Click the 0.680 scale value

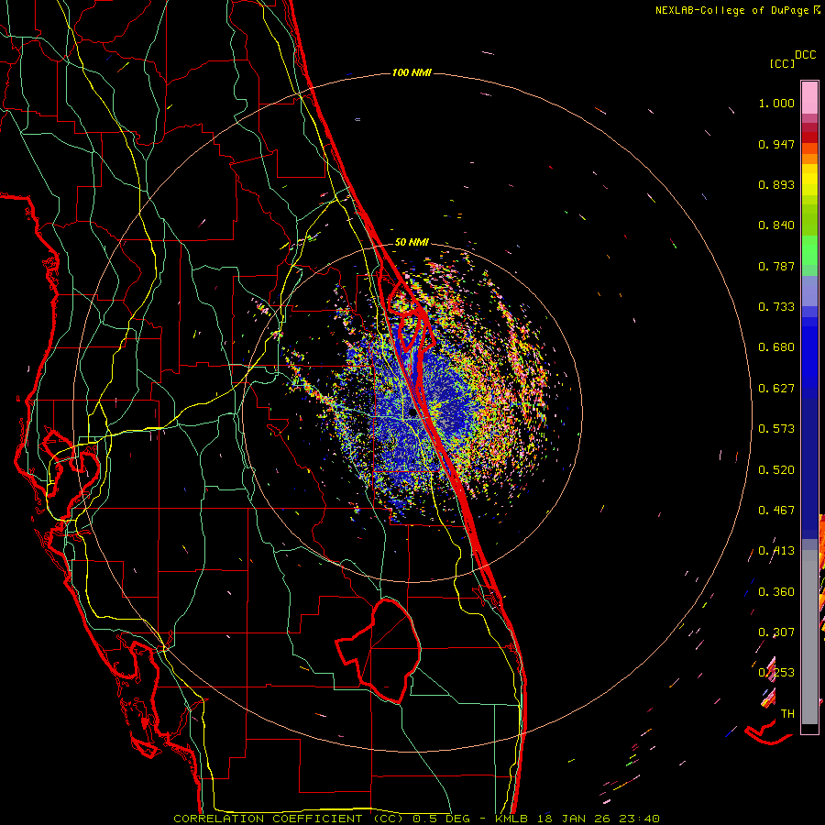coord(776,347)
